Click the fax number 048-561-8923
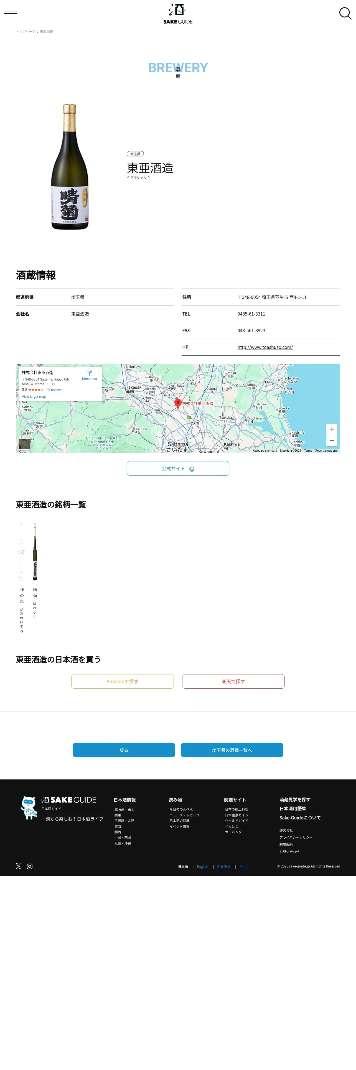 click(x=251, y=331)
